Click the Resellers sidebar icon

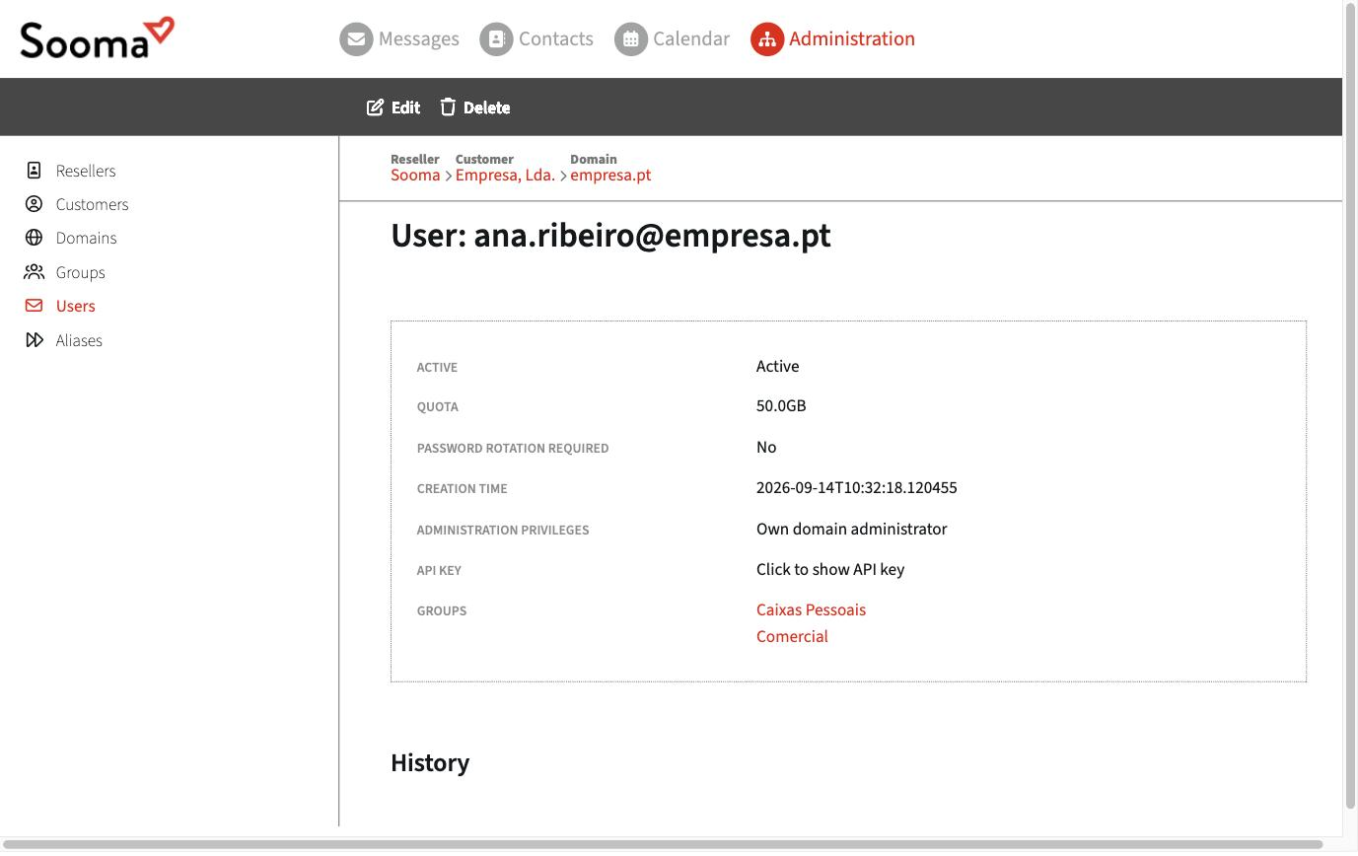tap(34, 171)
